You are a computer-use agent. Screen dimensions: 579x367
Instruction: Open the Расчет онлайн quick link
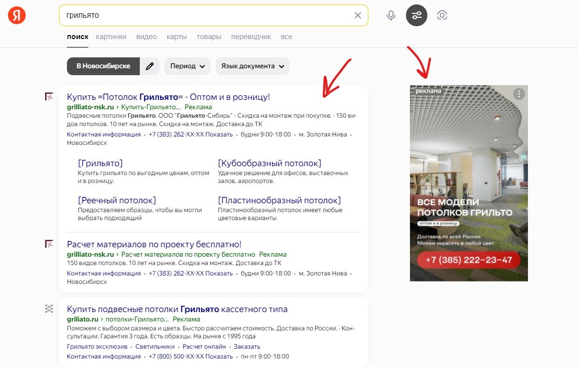tap(204, 347)
